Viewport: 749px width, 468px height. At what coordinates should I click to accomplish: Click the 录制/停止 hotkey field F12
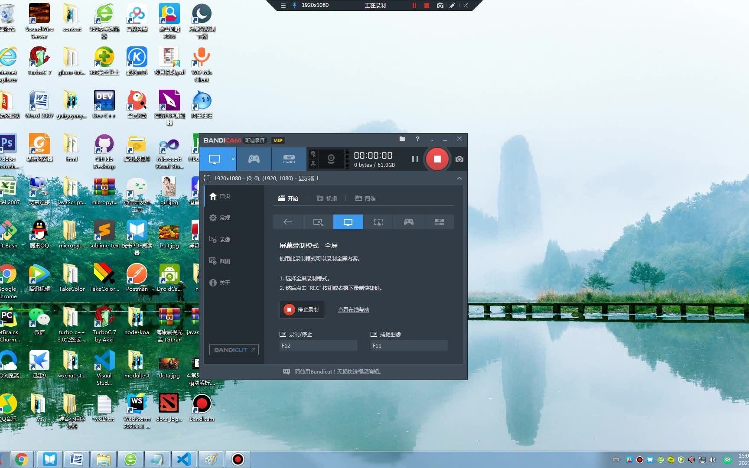click(319, 345)
